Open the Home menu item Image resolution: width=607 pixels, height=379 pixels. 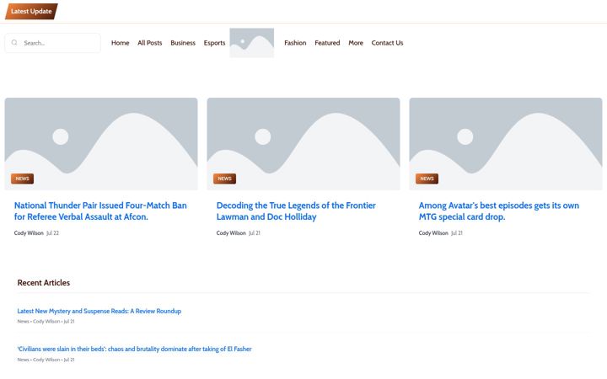point(120,43)
